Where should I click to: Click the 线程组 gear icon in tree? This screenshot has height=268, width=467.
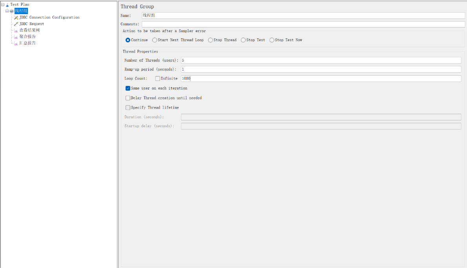[x=12, y=11]
